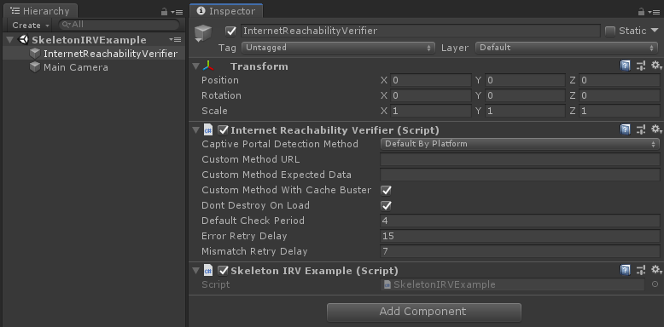Click the Transform axes icon

pyautogui.click(x=208, y=66)
